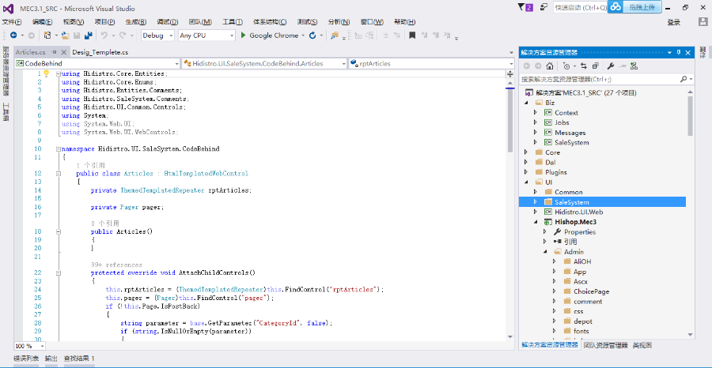Collapse the using directives region
712x368 pixels.
pyautogui.click(x=58, y=73)
